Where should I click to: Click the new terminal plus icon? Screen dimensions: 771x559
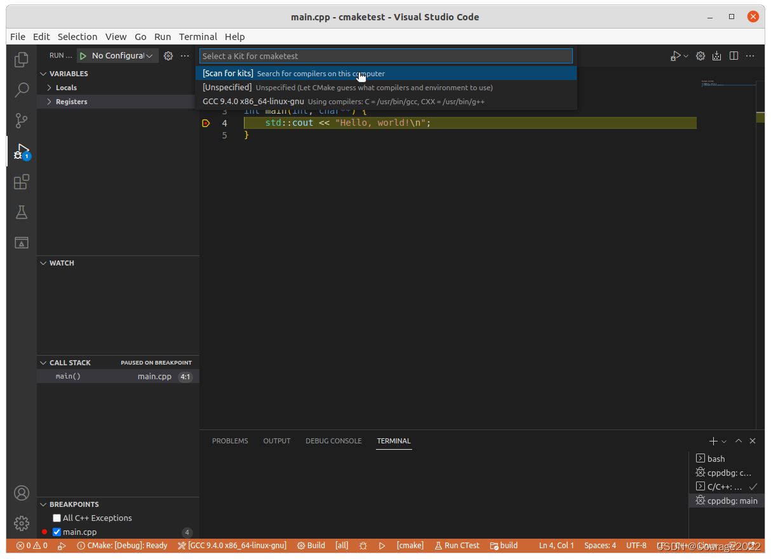pos(713,441)
